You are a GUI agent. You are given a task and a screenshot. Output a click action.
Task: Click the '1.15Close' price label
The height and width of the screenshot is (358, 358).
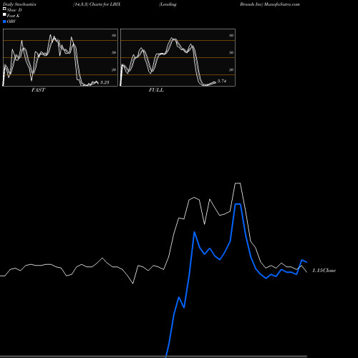tap(324, 271)
